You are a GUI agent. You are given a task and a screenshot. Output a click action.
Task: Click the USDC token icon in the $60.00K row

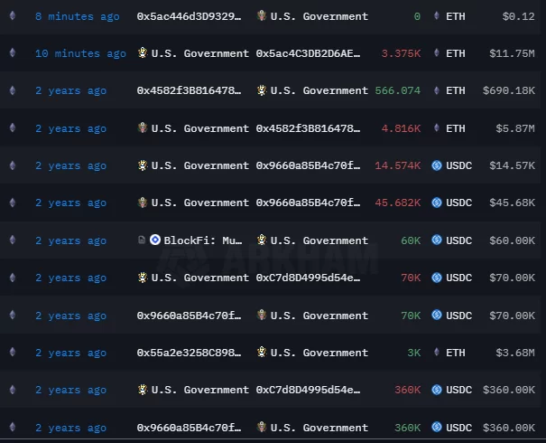pos(437,240)
